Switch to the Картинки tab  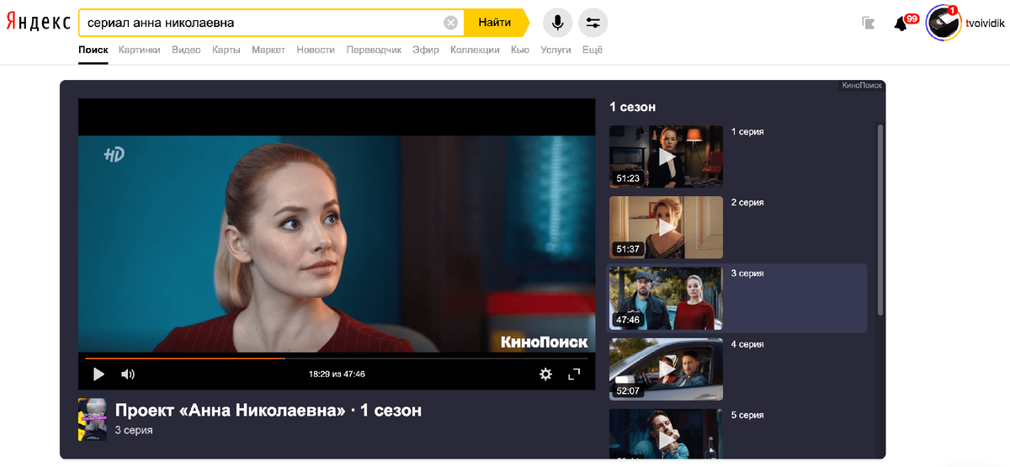pyautogui.click(x=140, y=50)
